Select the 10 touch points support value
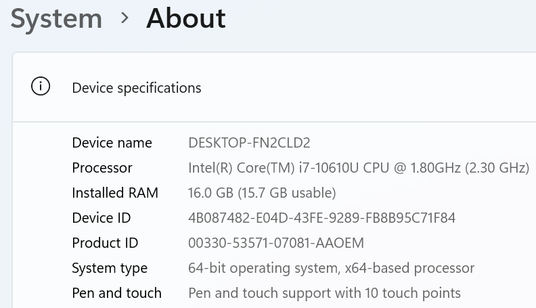This screenshot has width=536, height=308. click(x=324, y=293)
